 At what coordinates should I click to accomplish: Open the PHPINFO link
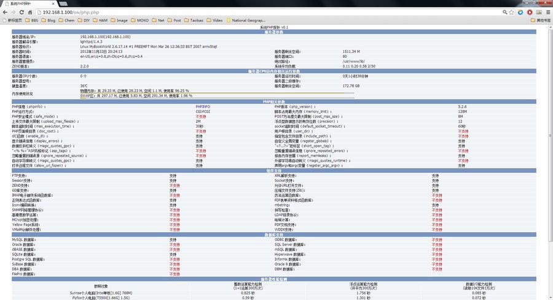203,106
